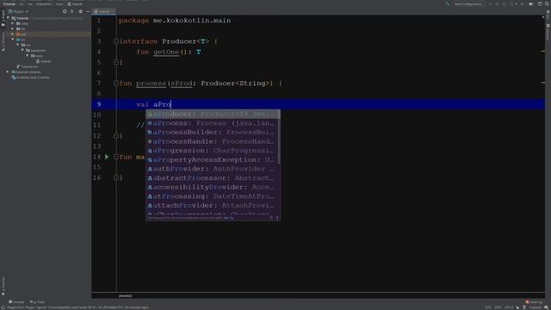Choose aProducer completion suggestion
The width and height of the screenshot is (551, 310).
click(213, 114)
